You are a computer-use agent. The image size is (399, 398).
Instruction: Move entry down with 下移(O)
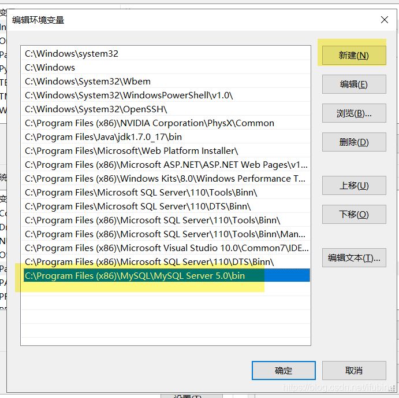[354, 215]
